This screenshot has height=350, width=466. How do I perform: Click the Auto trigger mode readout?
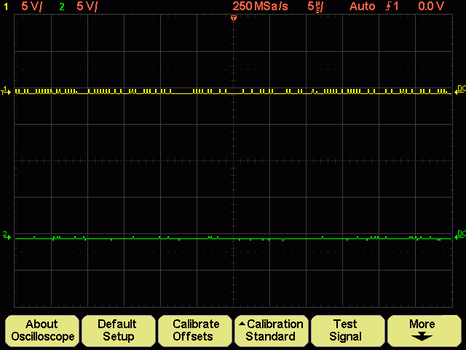point(363,7)
